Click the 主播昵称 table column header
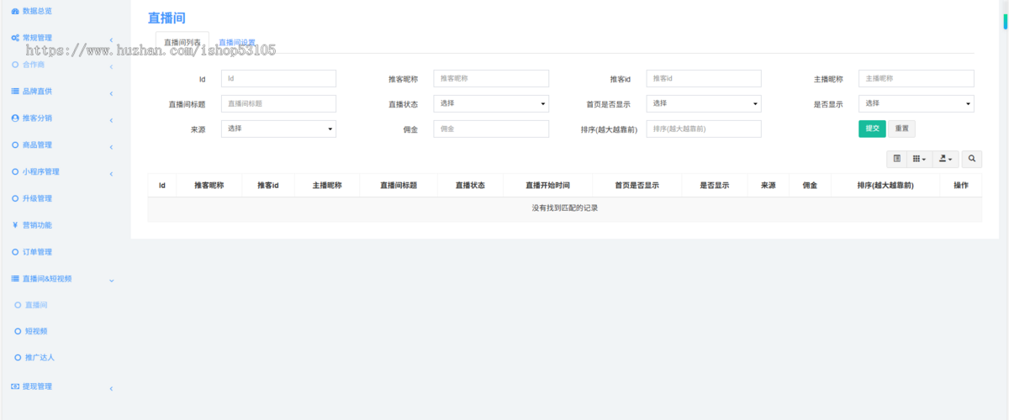1009x420 pixels. click(327, 185)
